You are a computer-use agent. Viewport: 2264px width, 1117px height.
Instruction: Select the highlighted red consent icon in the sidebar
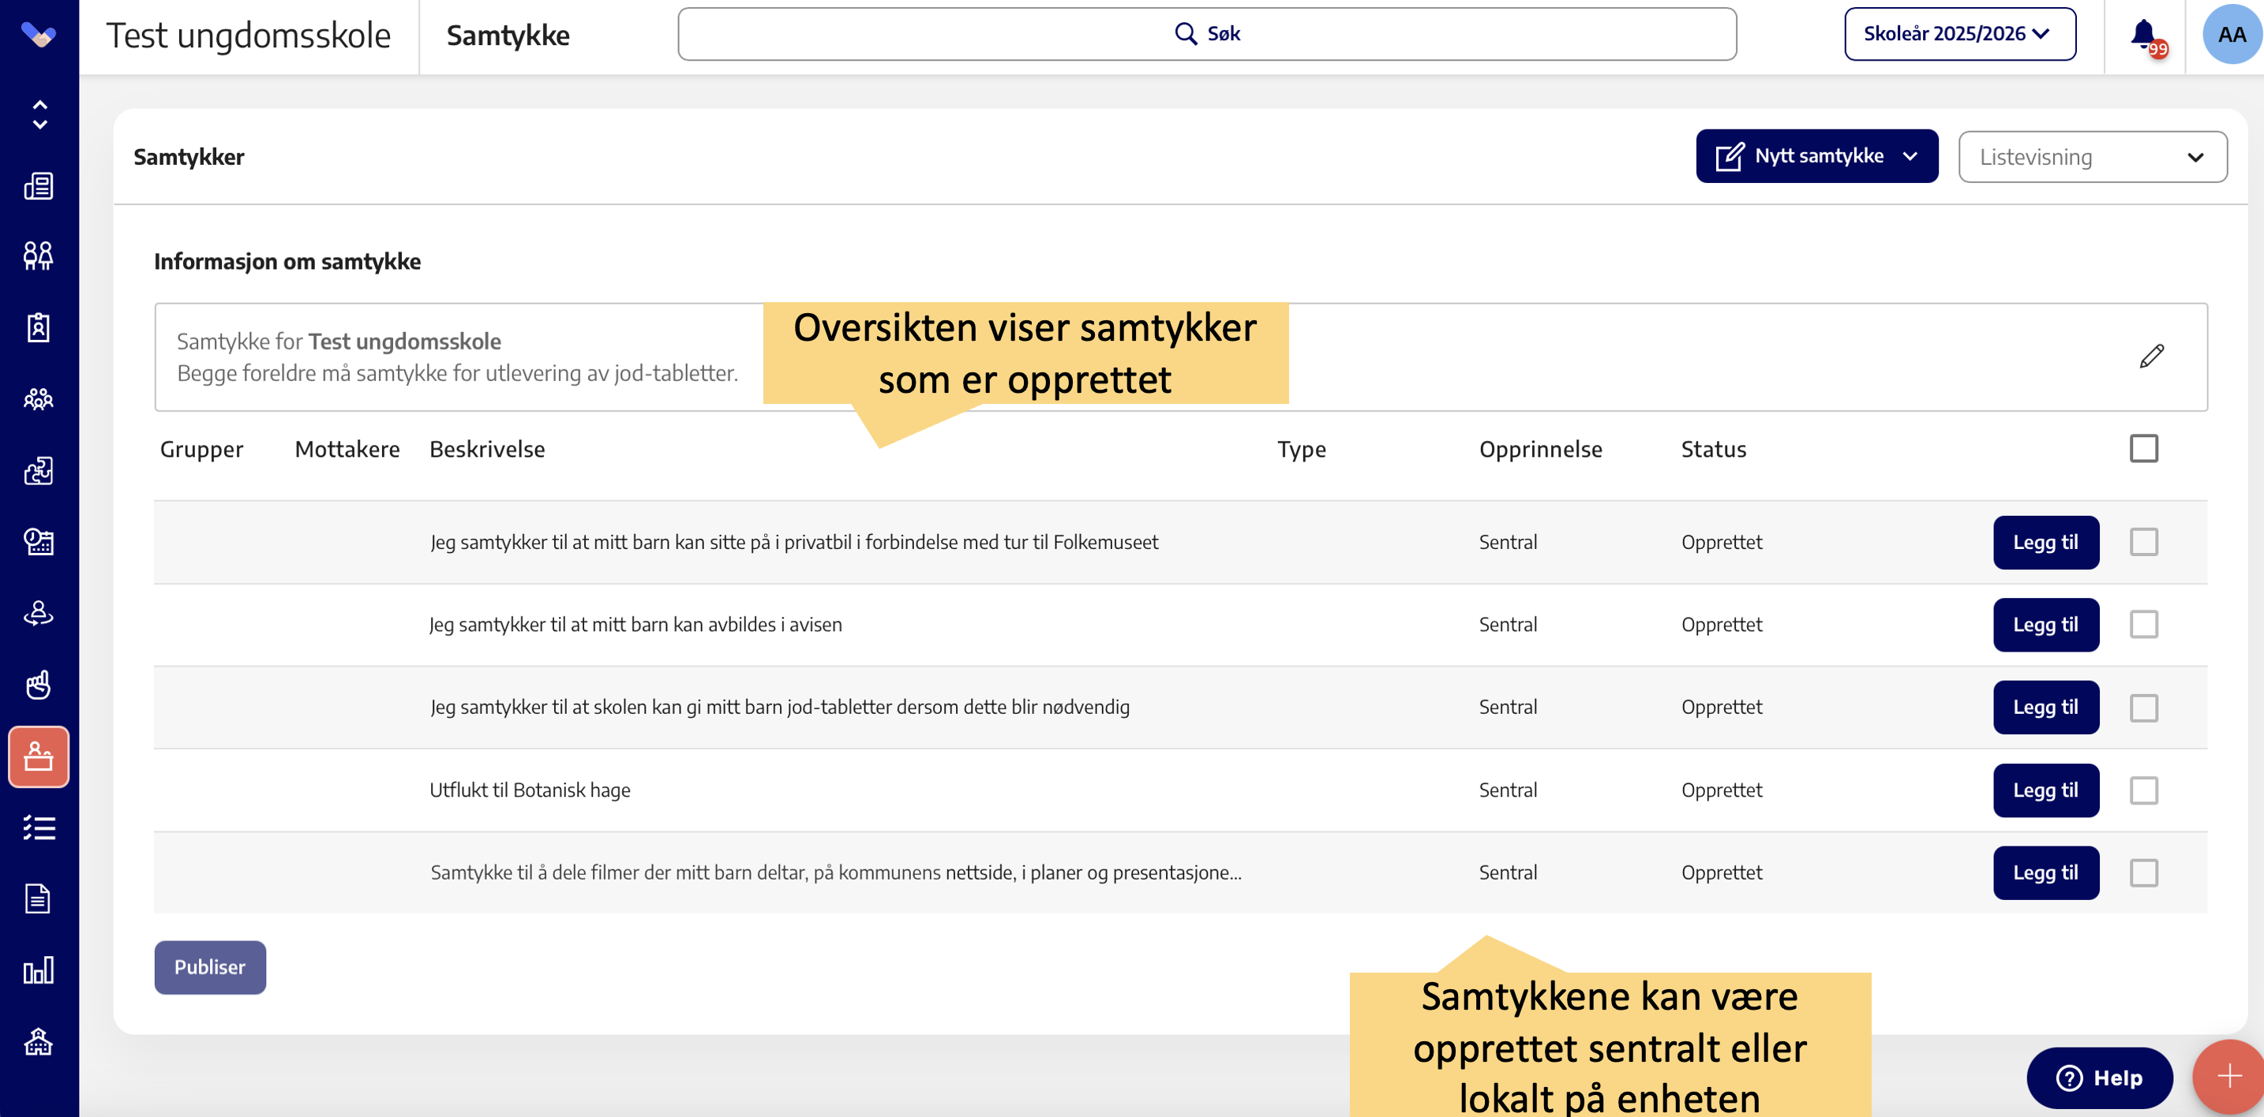tap(39, 756)
